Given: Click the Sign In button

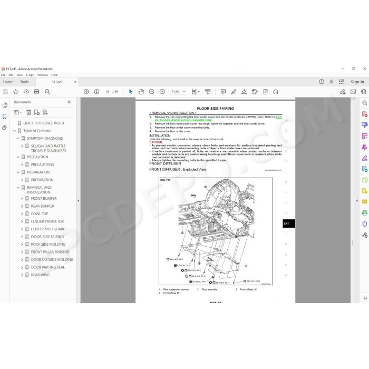Looking at the screenshot, I should click(x=357, y=82).
